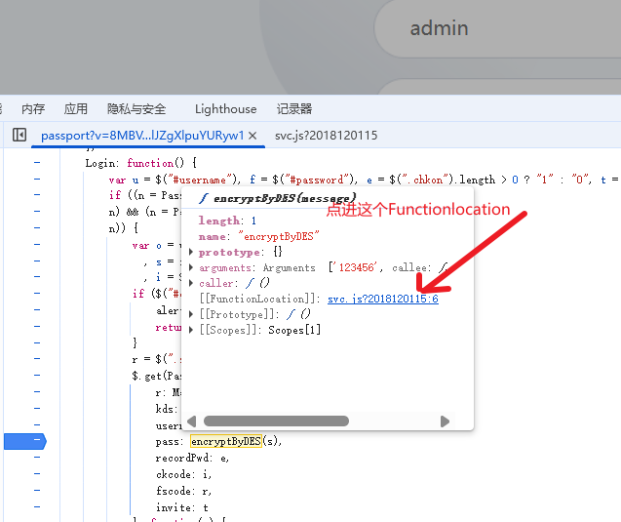Viewport: 621px width, 522px height.
Task: Click the "#password" selector string in code
Action: tap(318, 180)
